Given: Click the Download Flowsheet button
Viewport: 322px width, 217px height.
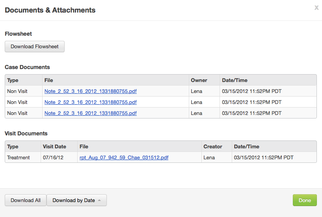Looking at the screenshot, I should coord(35,46).
